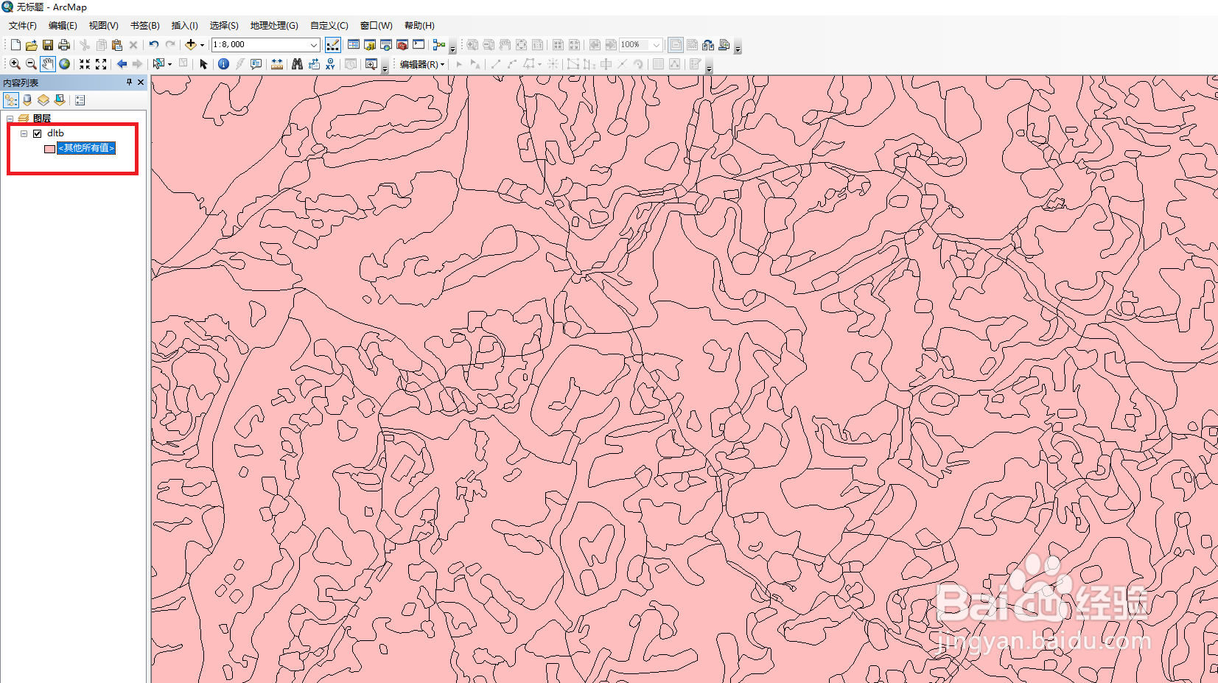
Task: Open the ModelBuilder window icon
Action: tap(439, 45)
